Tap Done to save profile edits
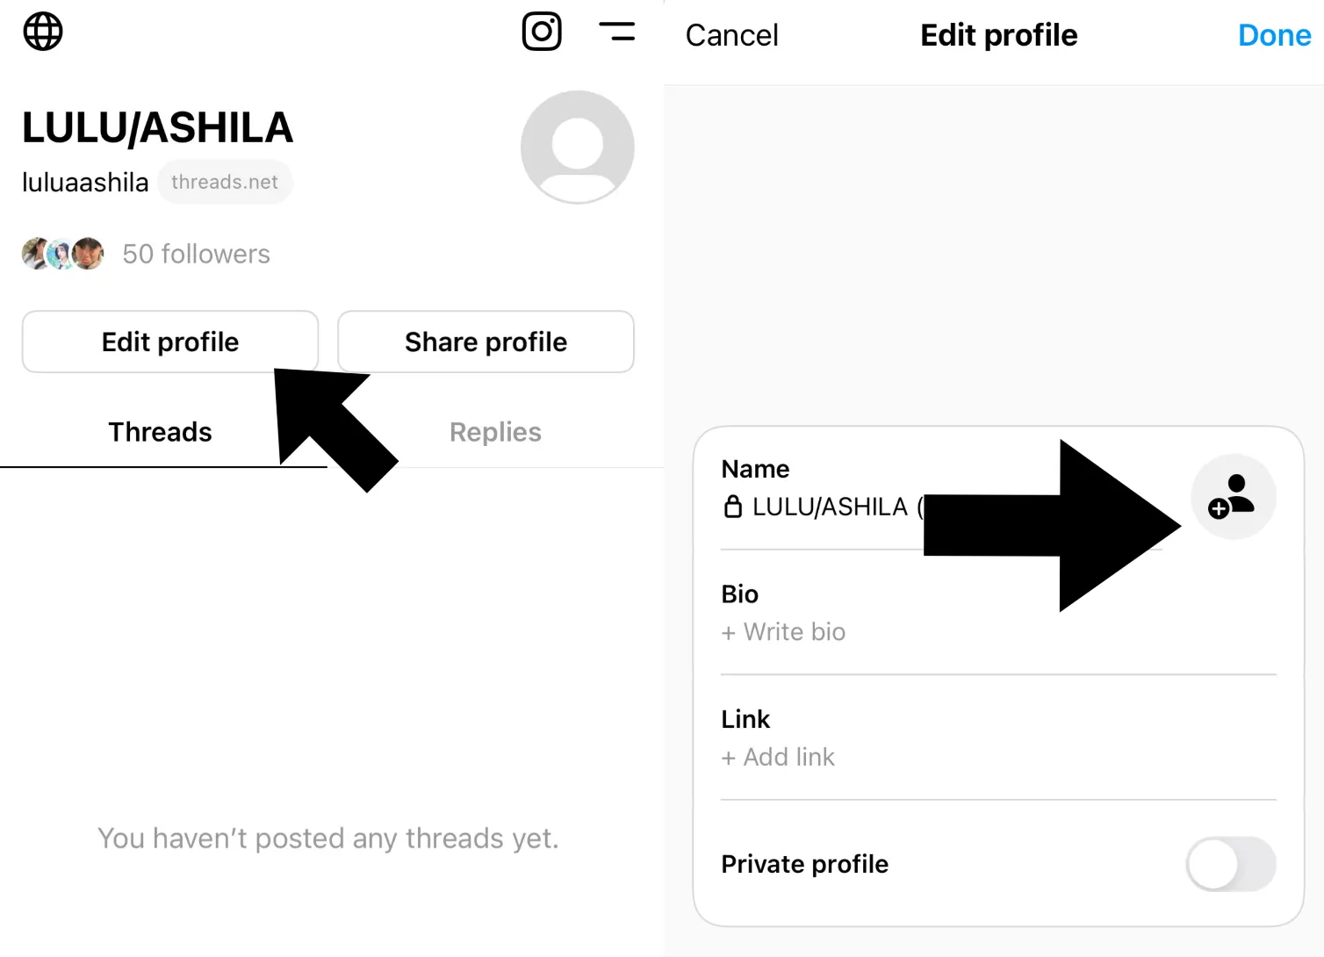Image resolution: width=1324 pixels, height=957 pixels. point(1274,35)
